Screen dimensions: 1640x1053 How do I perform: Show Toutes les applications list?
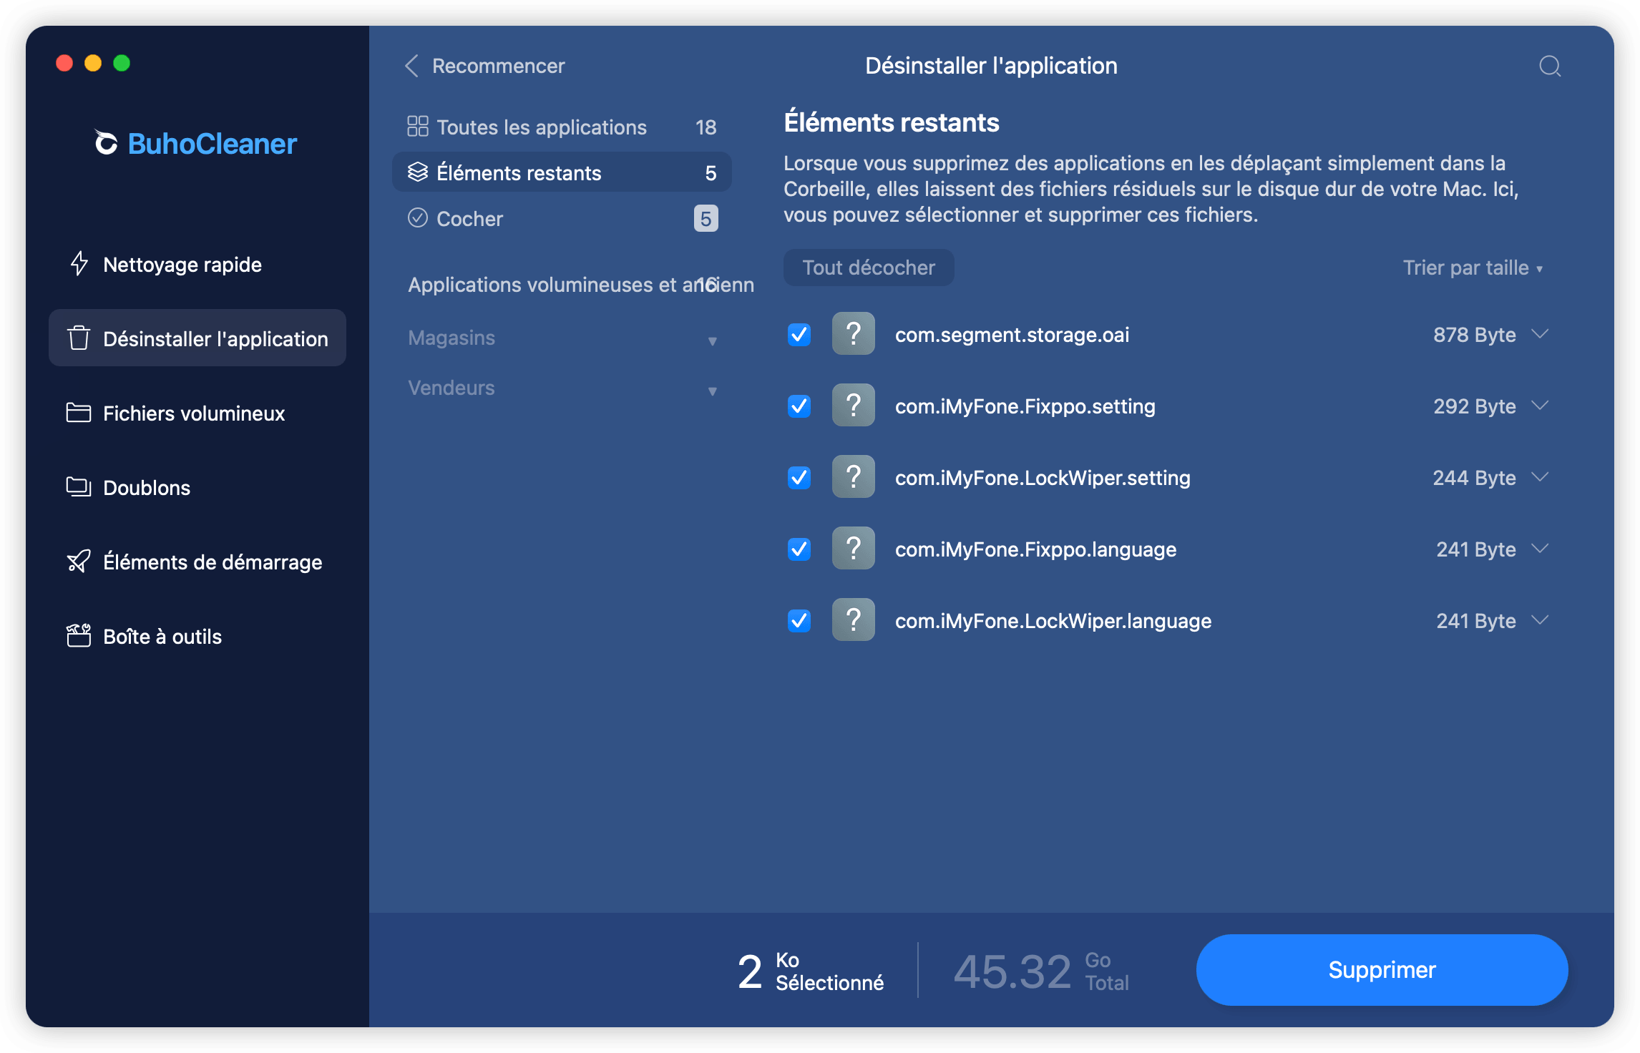tap(562, 127)
